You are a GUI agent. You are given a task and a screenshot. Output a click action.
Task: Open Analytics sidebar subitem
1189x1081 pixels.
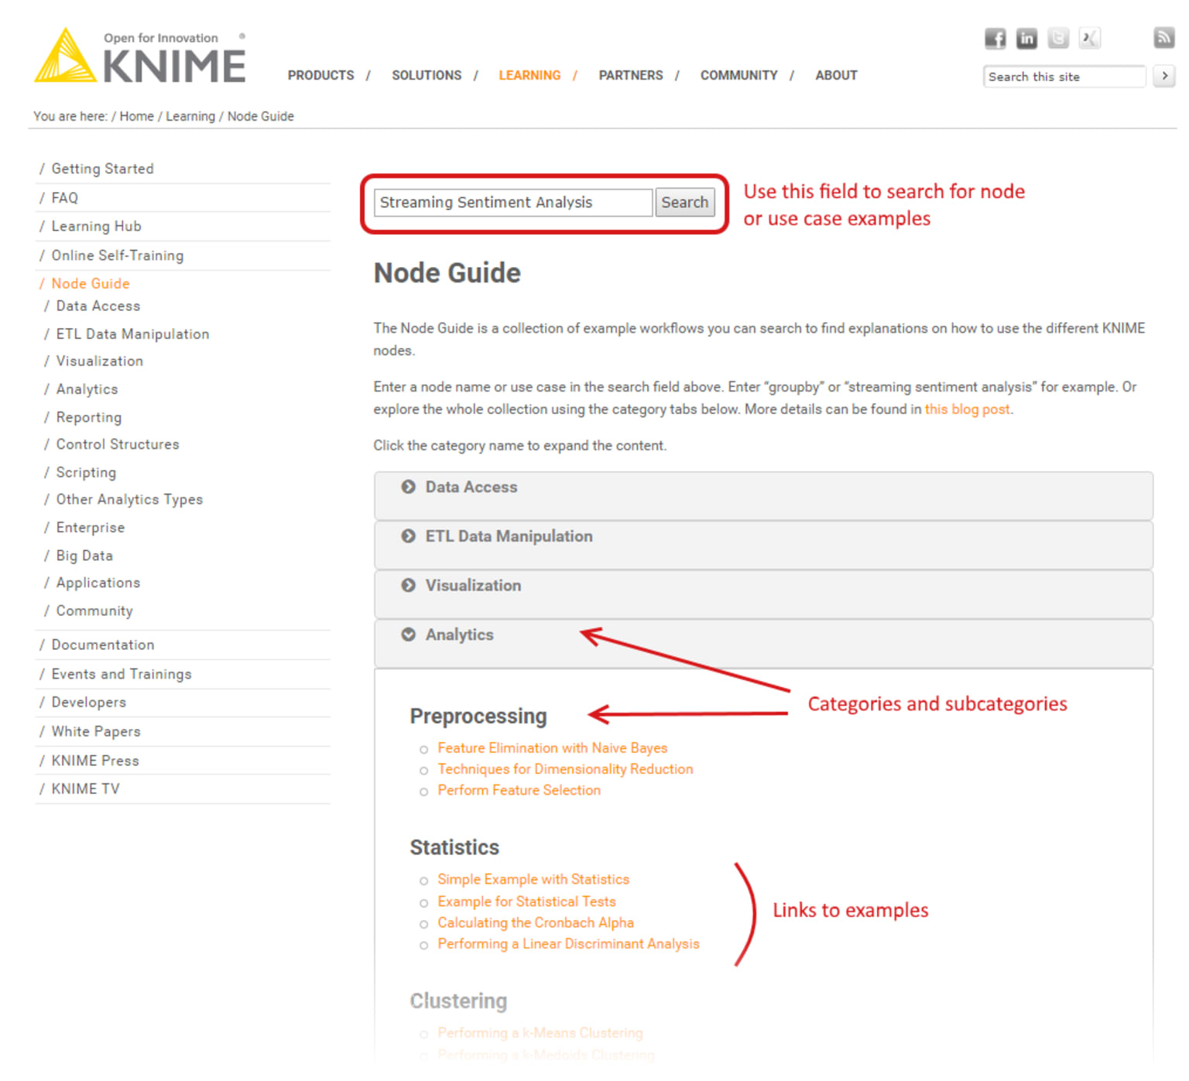pyautogui.click(x=87, y=389)
